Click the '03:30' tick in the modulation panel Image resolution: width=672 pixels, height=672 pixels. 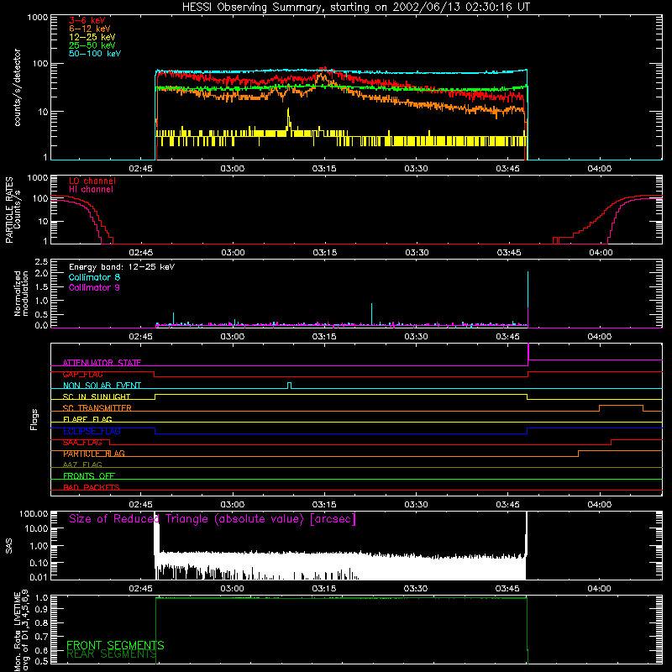pyautogui.click(x=416, y=337)
